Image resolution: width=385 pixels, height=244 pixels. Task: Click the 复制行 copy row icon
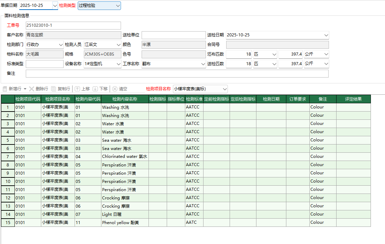point(53,89)
